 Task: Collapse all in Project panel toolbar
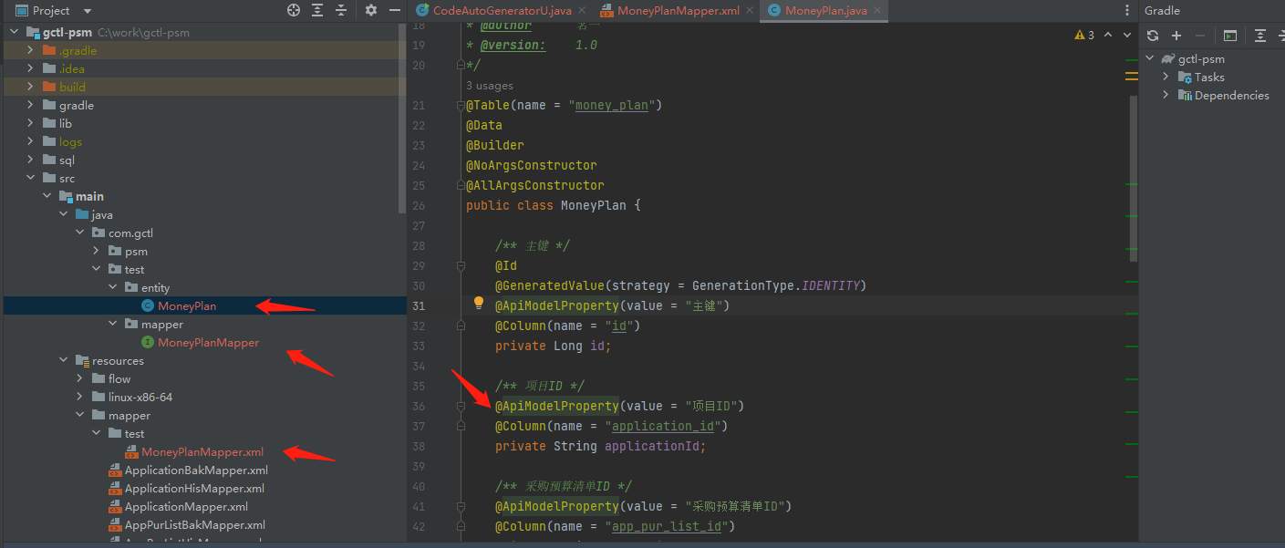[x=341, y=10]
